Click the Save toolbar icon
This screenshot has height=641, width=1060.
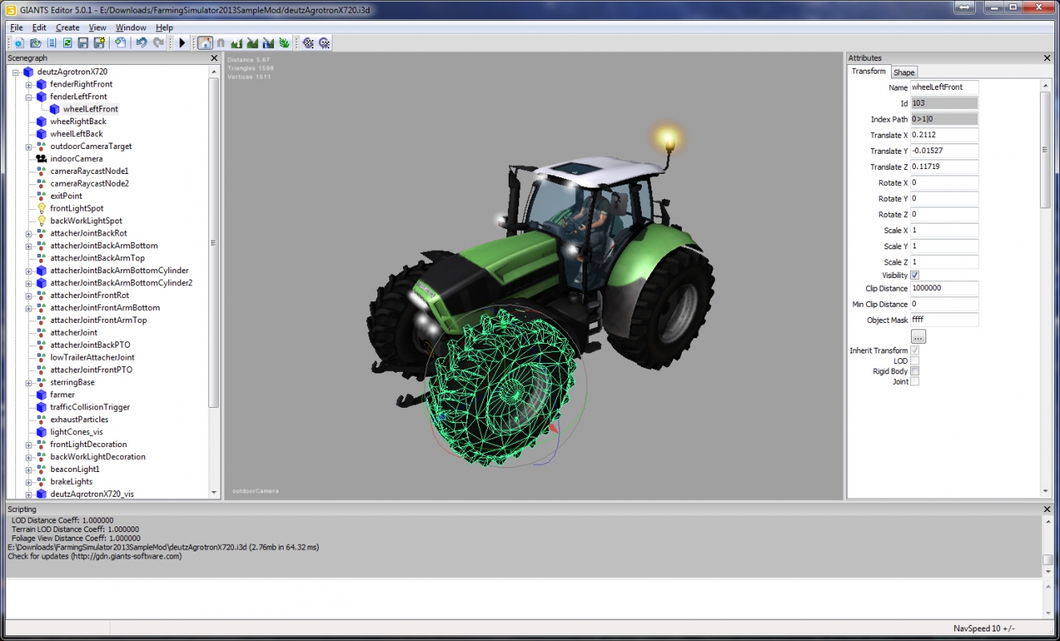click(83, 42)
